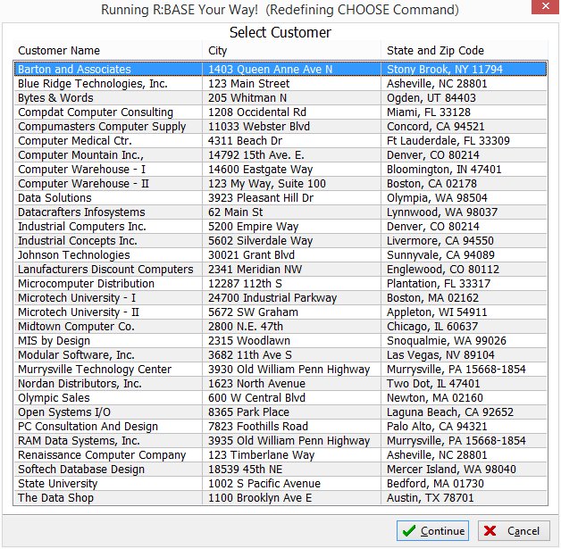Screen dimensions: 561x549
Task: Select Olympic Sales customer row
Action: pos(54,398)
